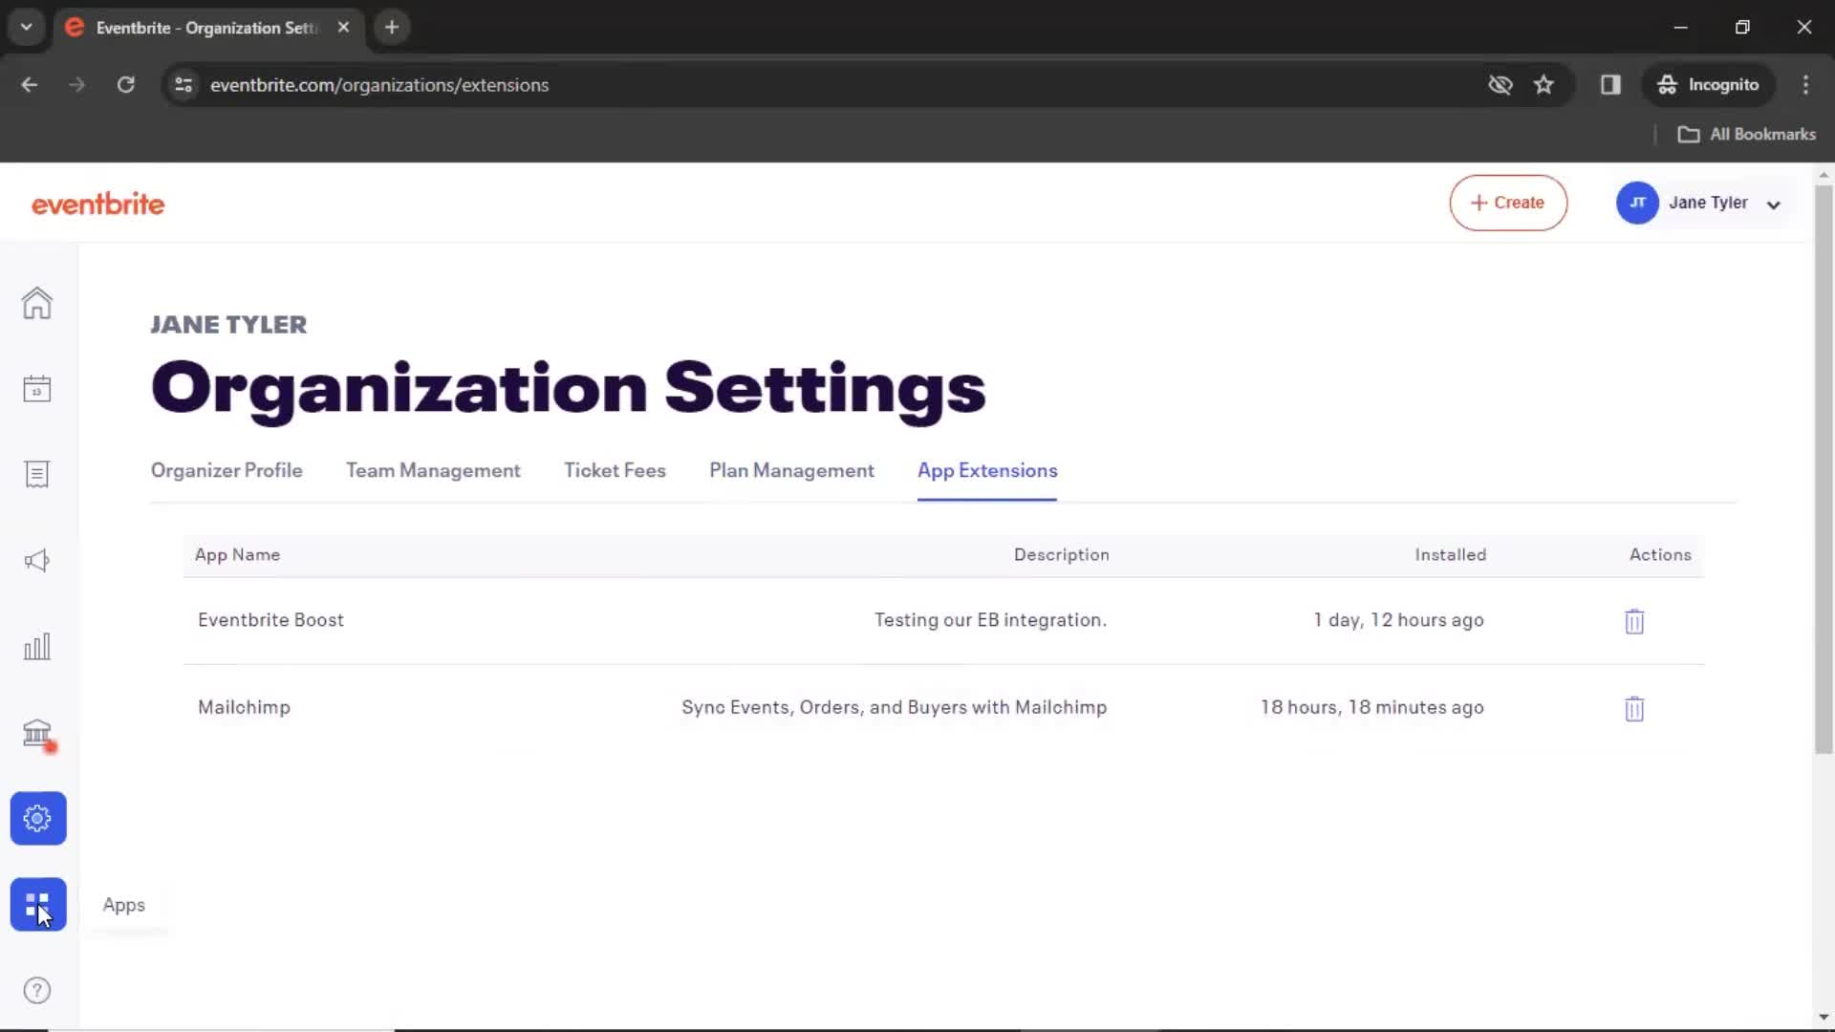
Task: Click the Actions column header
Action: 1660,555
